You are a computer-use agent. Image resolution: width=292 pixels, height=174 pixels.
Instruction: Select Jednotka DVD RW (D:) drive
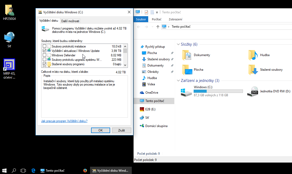coord(269,91)
